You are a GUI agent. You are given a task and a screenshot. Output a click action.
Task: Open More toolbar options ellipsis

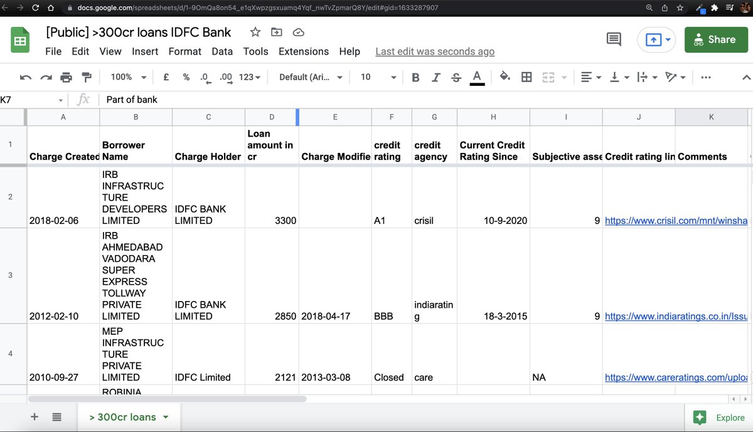click(706, 77)
